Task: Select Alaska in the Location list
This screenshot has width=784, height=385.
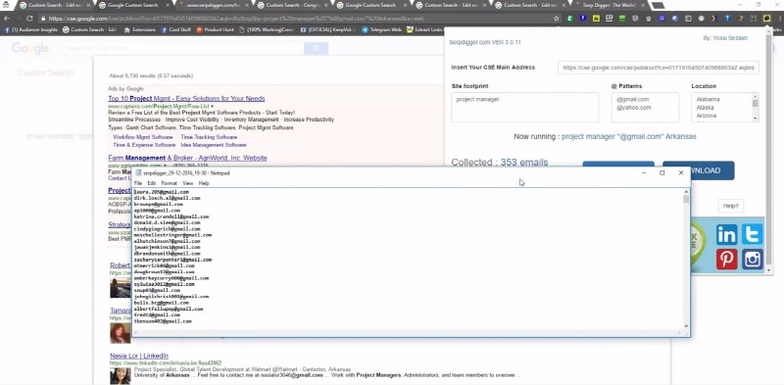Action: [705, 108]
